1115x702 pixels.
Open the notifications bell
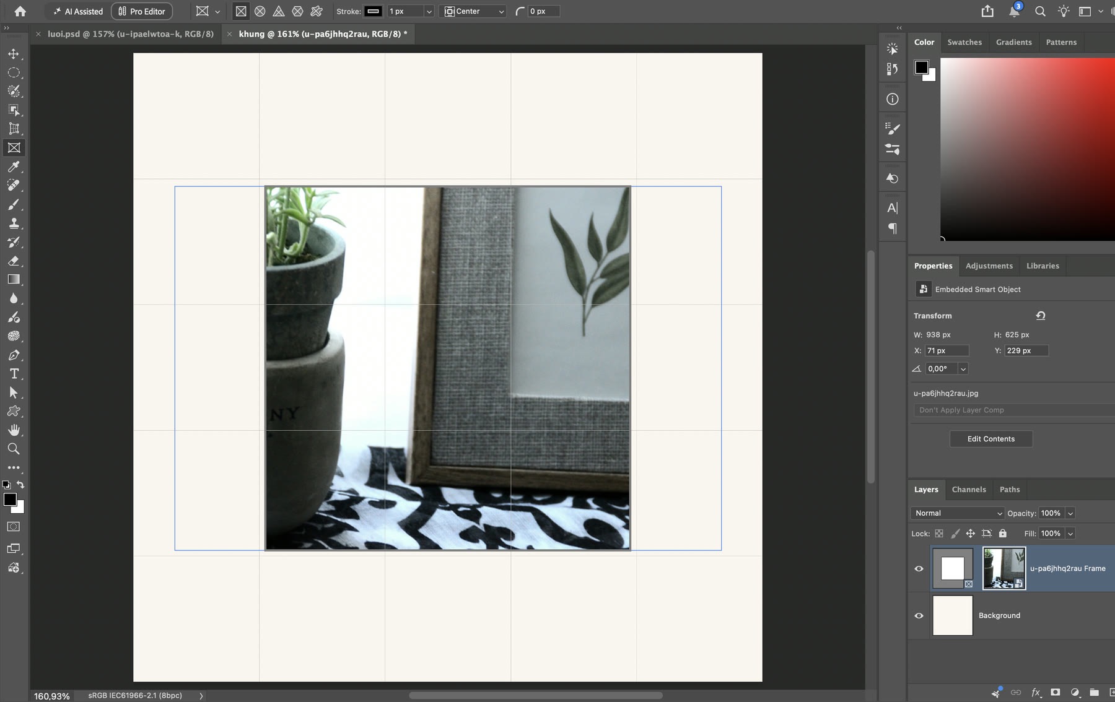click(x=1014, y=11)
